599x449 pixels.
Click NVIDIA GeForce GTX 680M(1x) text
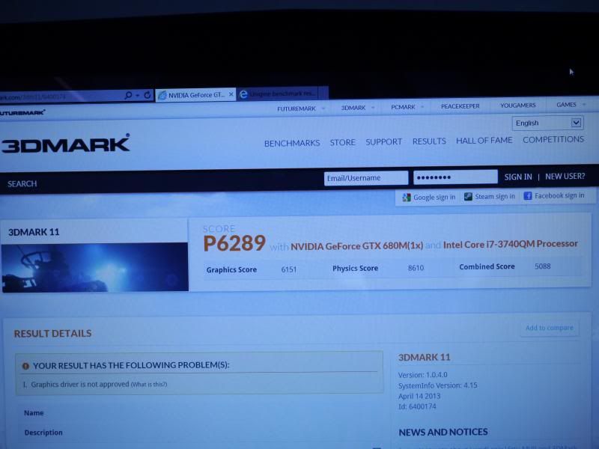[356, 246]
